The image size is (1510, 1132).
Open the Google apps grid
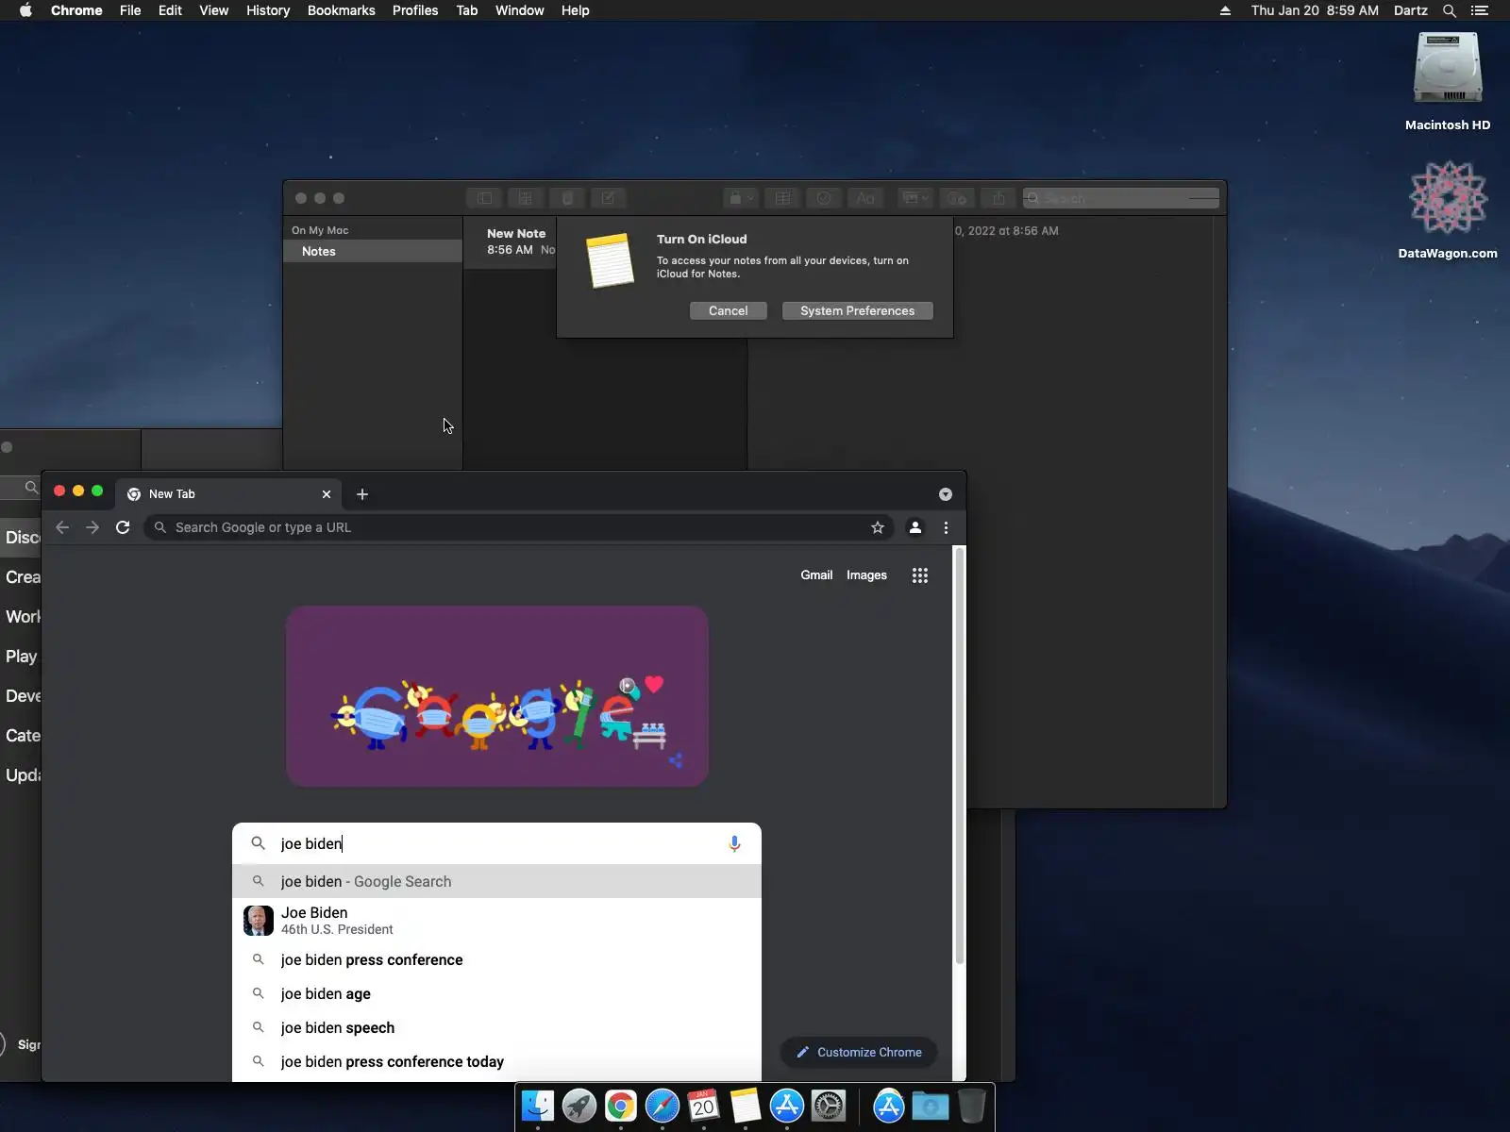[x=920, y=575]
